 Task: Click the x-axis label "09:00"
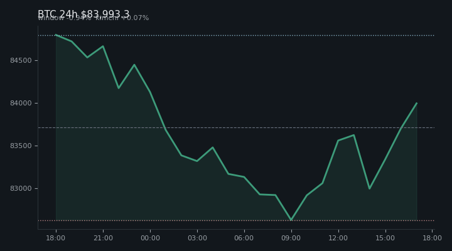click(x=291, y=238)
